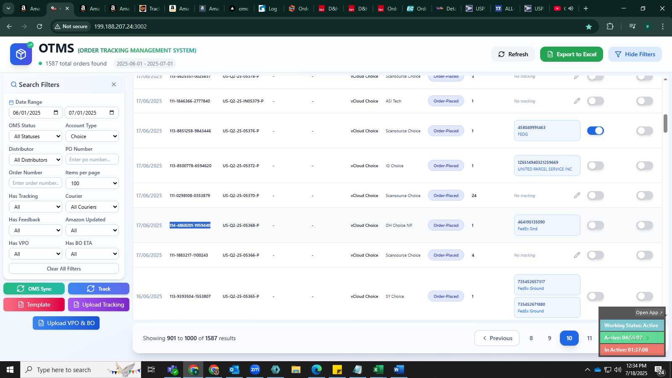
Task: Click the Refresh button
Action: [x=513, y=54]
